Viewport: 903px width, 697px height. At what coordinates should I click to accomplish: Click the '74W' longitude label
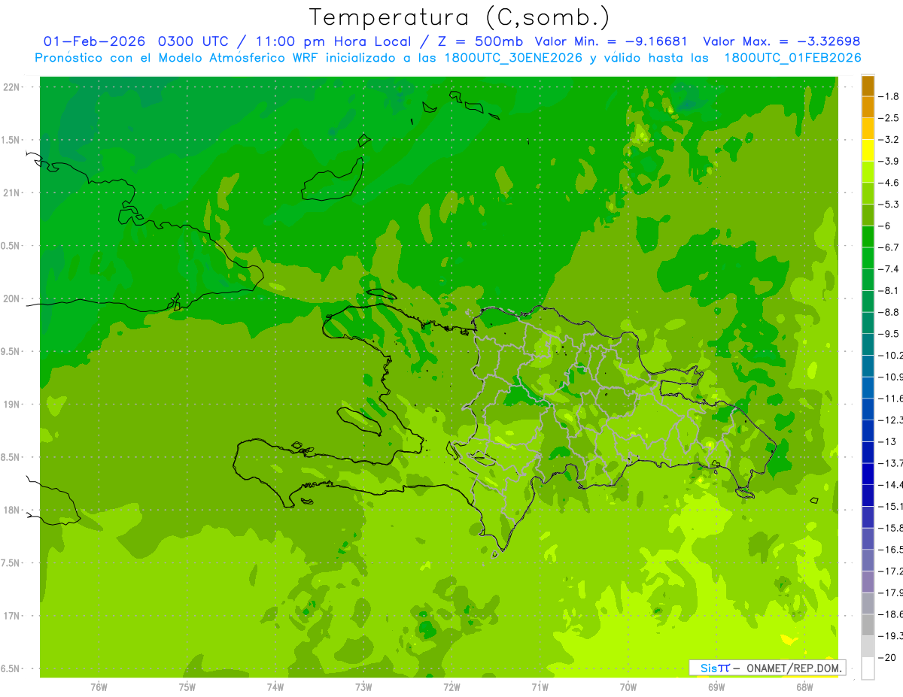(x=275, y=688)
